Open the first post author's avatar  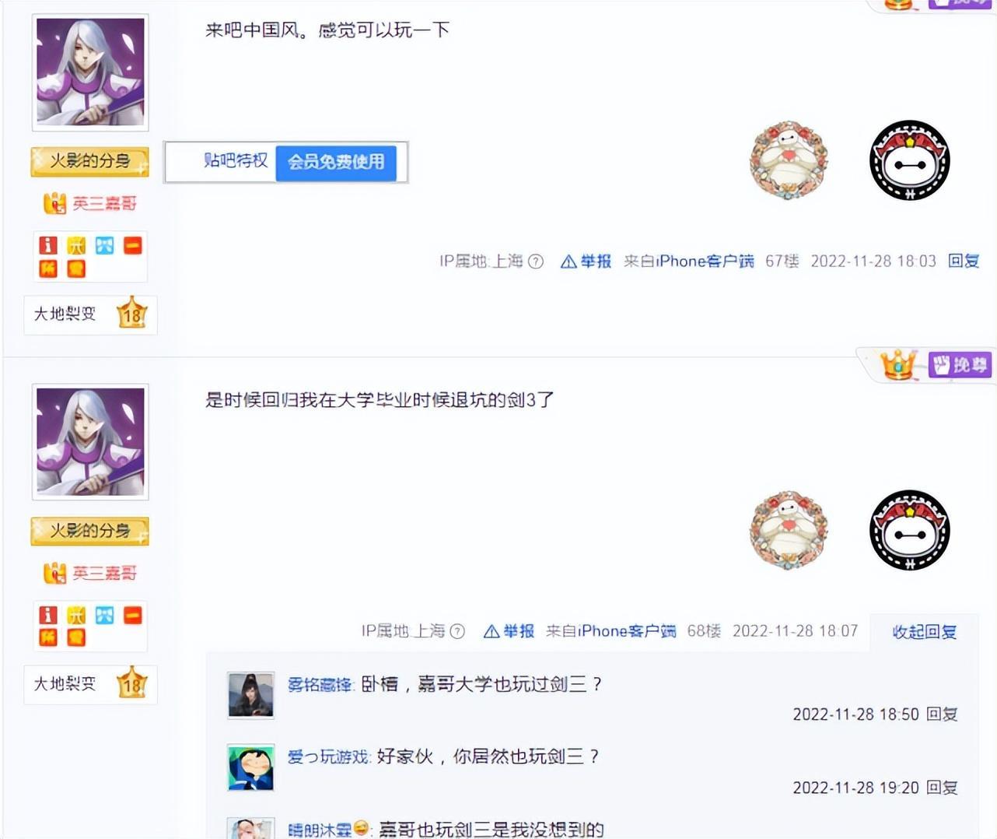click(x=90, y=72)
